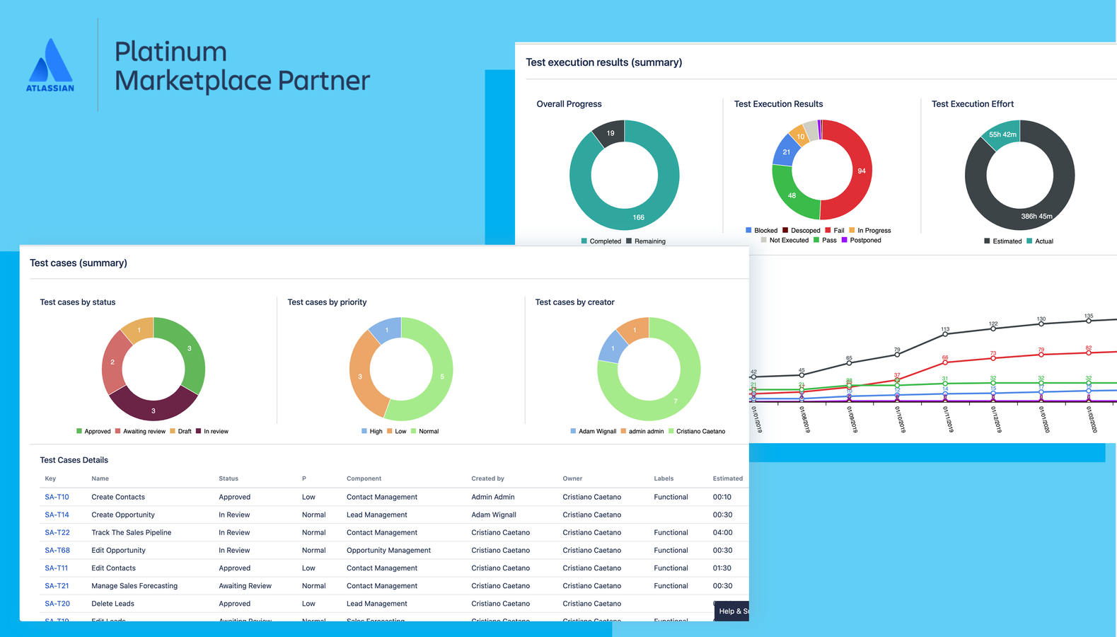Select the Opportunity Management component cell
The height and width of the screenshot is (637, 1117).
(x=388, y=550)
